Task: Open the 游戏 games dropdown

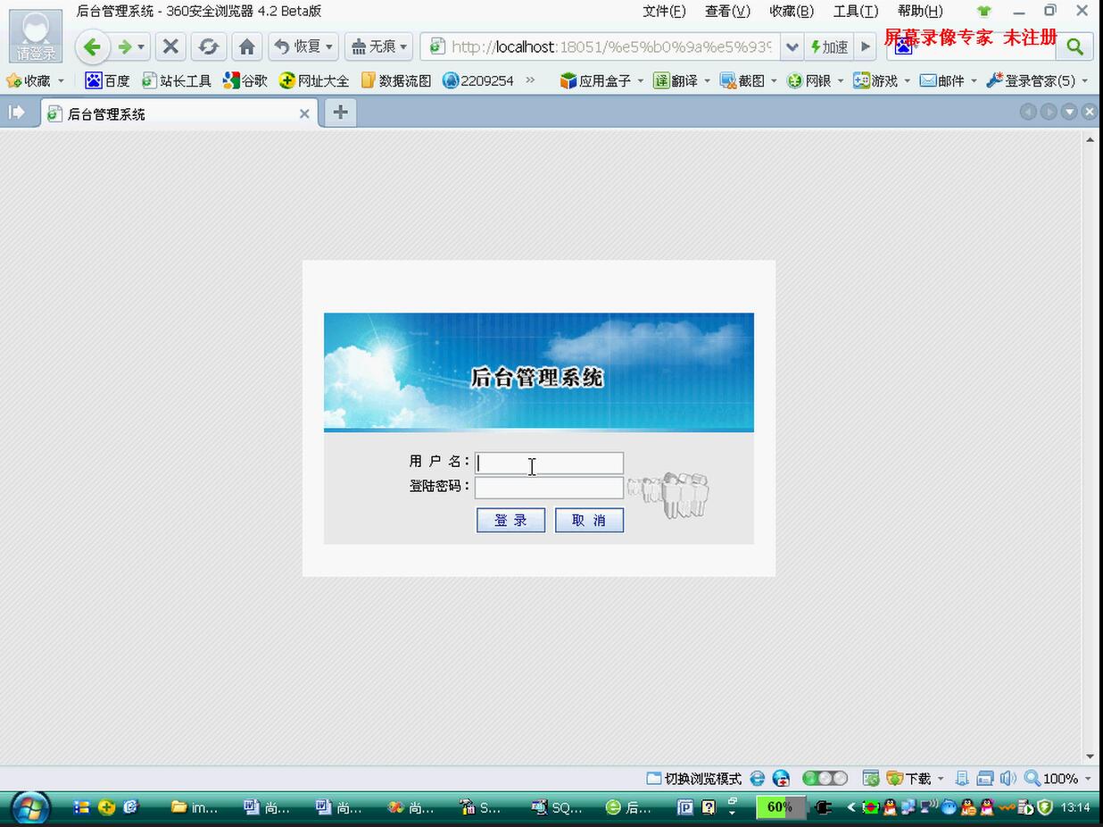Action: coord(883,80)
